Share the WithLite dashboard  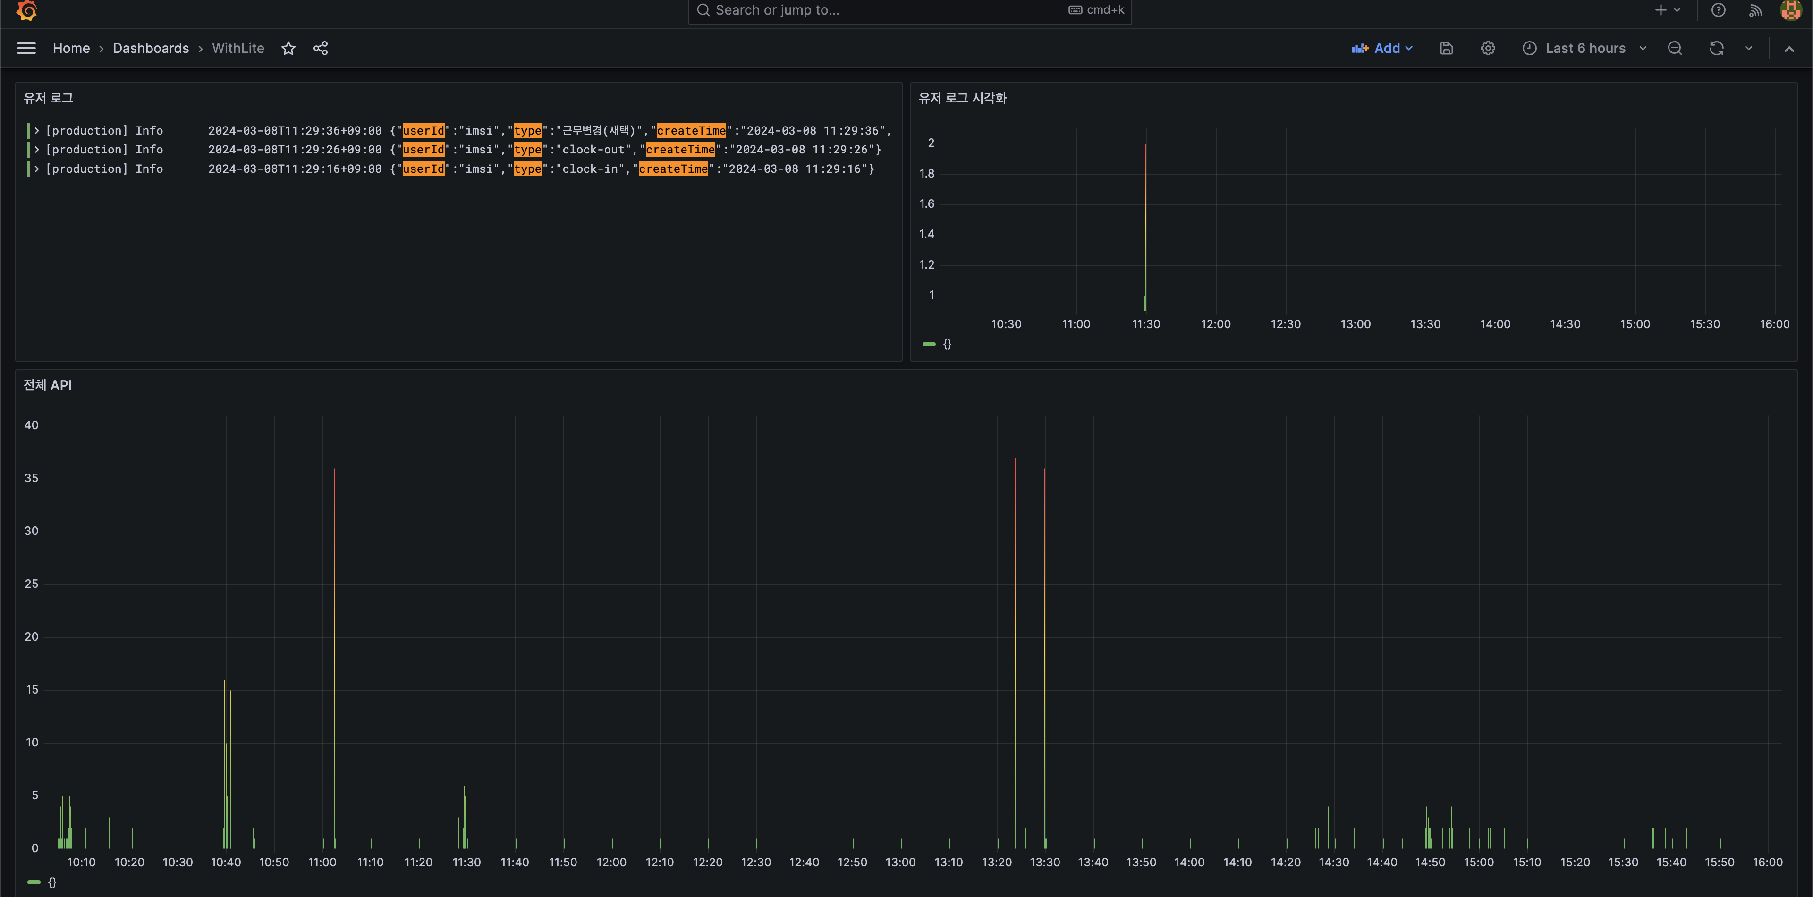pos(320,48)
